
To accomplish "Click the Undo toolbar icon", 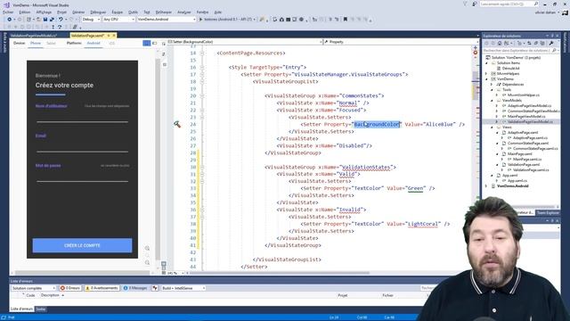I will pyautogui.click(x=61, y=20).
